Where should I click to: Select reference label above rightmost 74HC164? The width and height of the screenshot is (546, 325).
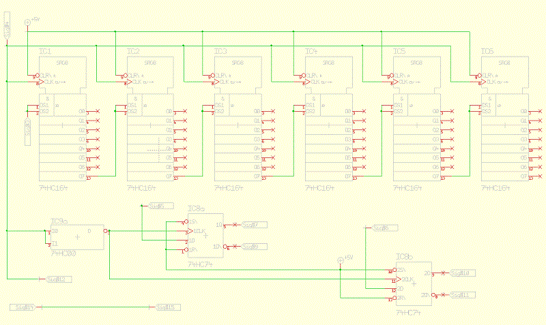coord(487,52)
